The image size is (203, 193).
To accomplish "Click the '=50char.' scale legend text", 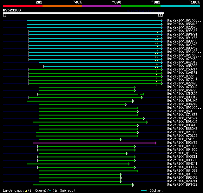I will 155,191.
